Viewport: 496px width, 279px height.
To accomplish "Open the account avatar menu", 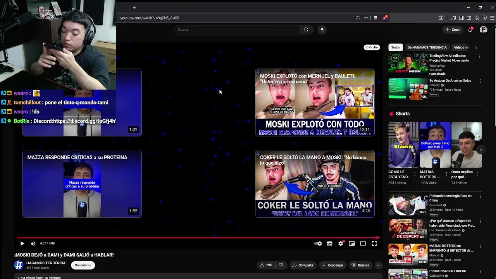I will [x=483, y=29].
